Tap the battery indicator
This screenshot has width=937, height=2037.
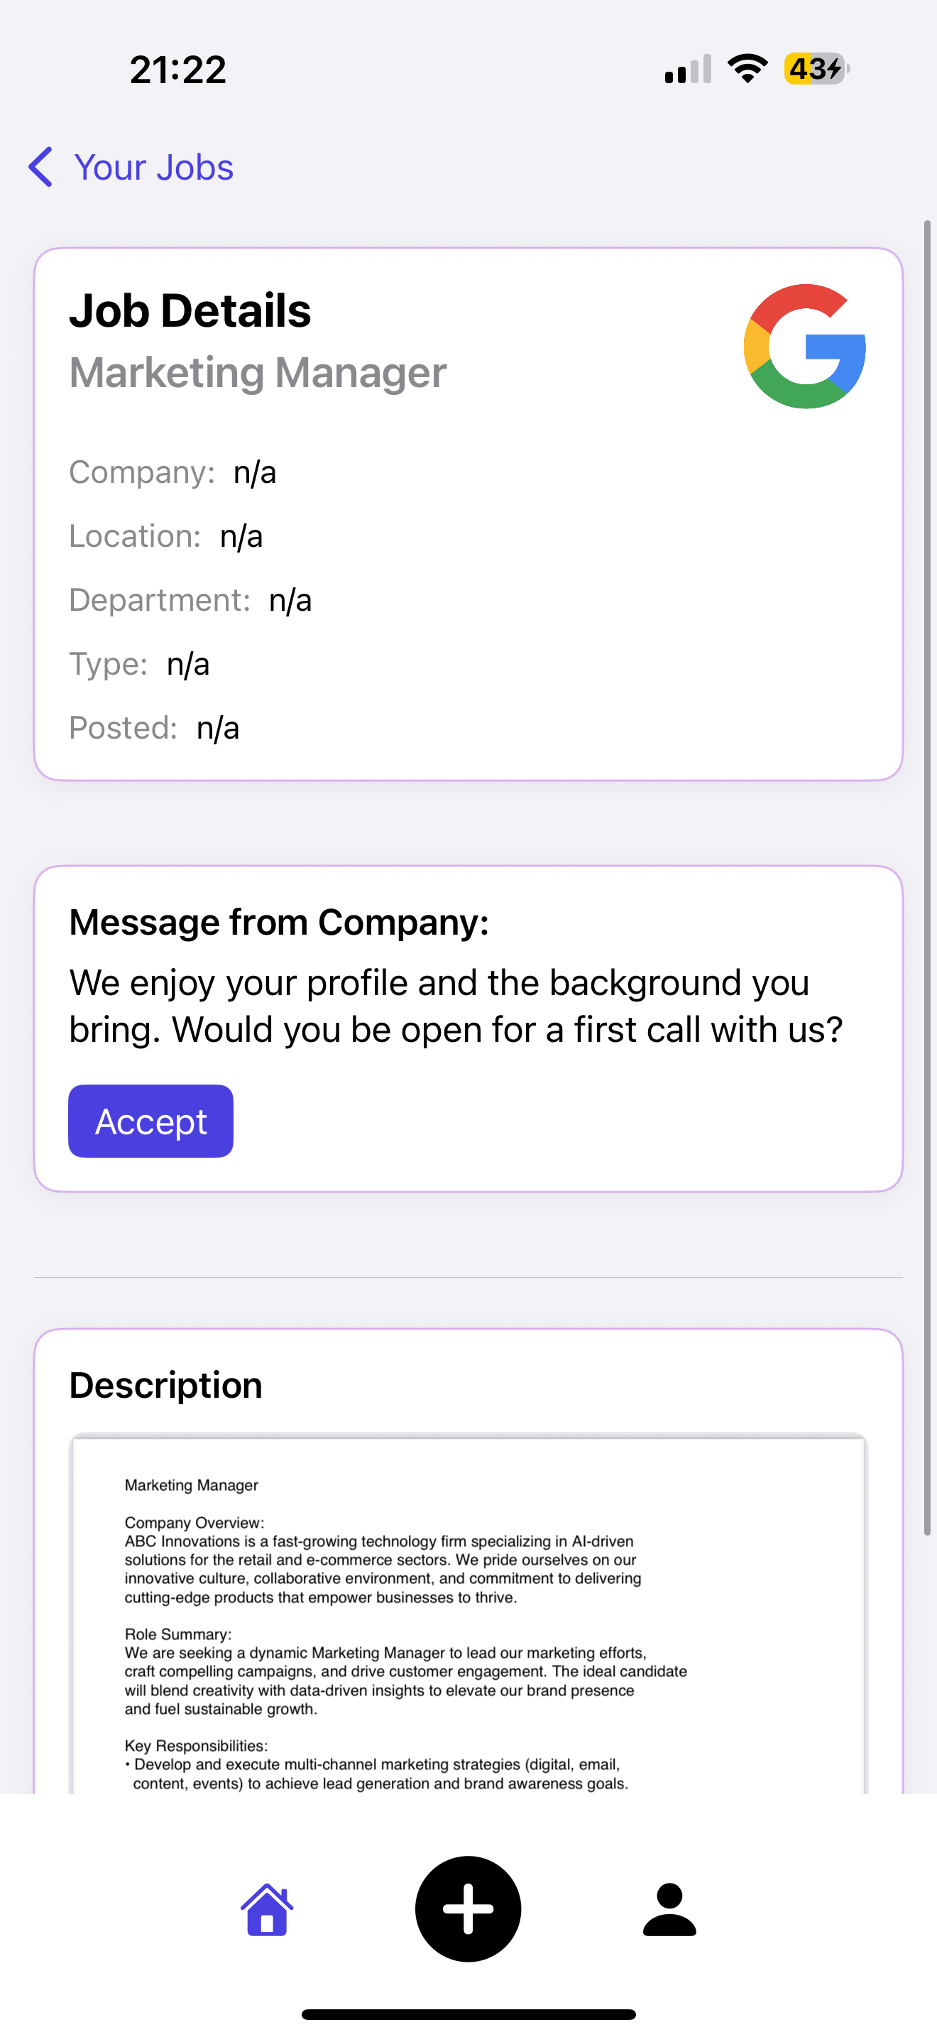tap(816, 69)
